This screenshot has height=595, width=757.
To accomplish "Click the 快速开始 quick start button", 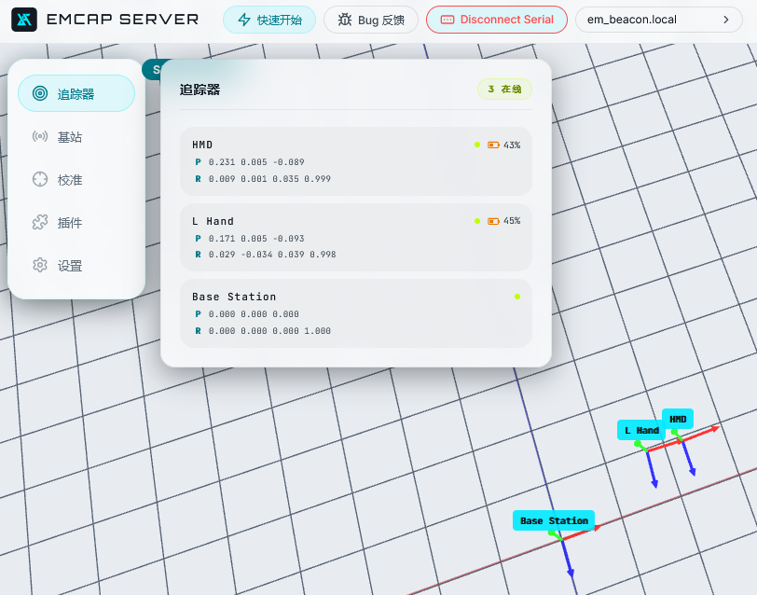I will (x=269, y=20).
